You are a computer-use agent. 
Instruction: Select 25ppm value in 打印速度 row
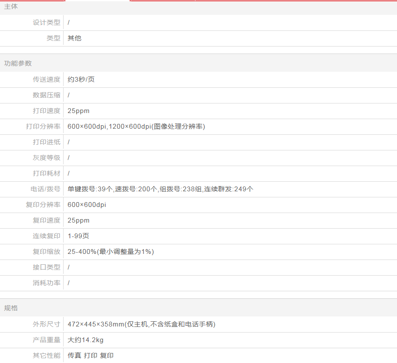point(78,111)
